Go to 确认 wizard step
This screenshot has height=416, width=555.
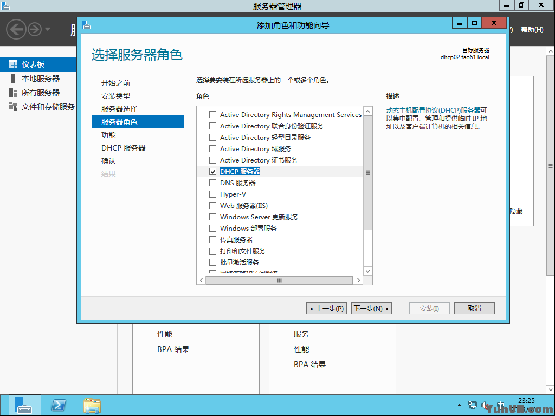[x=108, y=161]
